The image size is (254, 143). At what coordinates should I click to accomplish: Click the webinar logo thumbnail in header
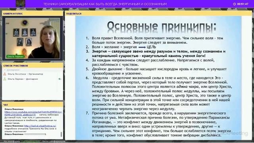click(21, 4)
